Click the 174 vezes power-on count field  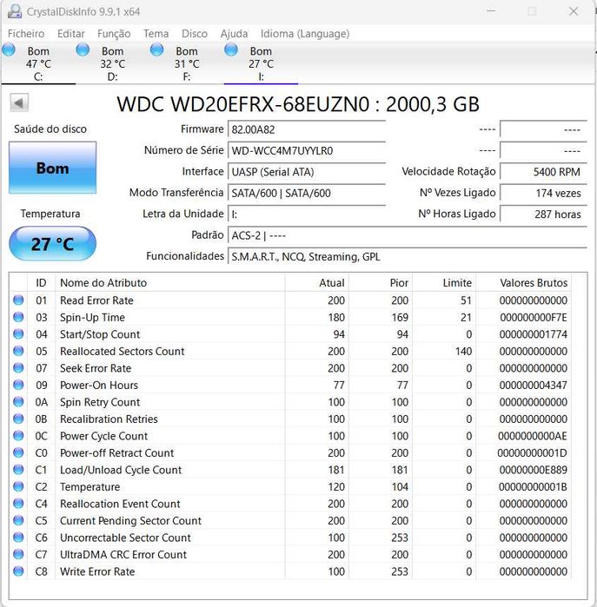click(543, 193)
